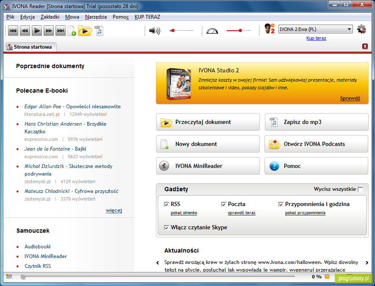
Task: Open the Narzędzia menu
Action: [x=96, y=17]
